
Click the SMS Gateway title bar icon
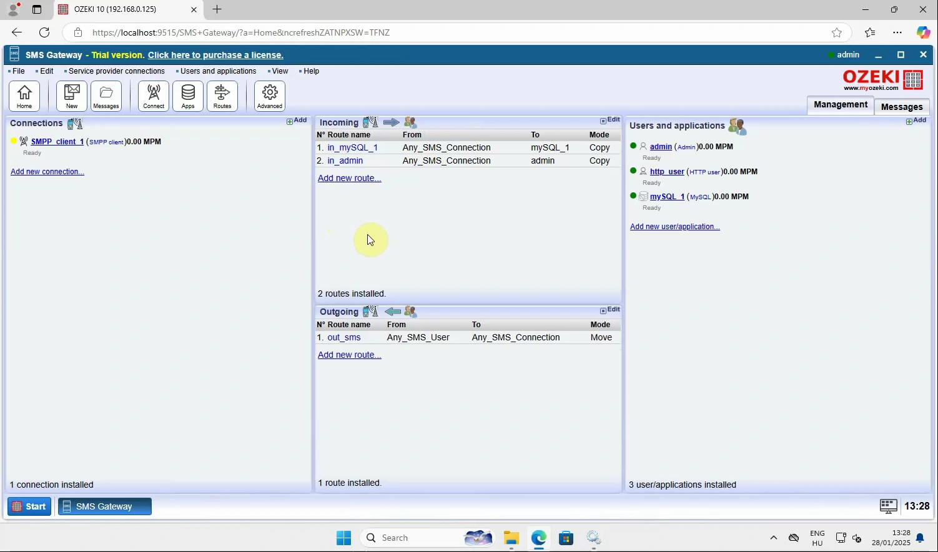pos(14,55)
